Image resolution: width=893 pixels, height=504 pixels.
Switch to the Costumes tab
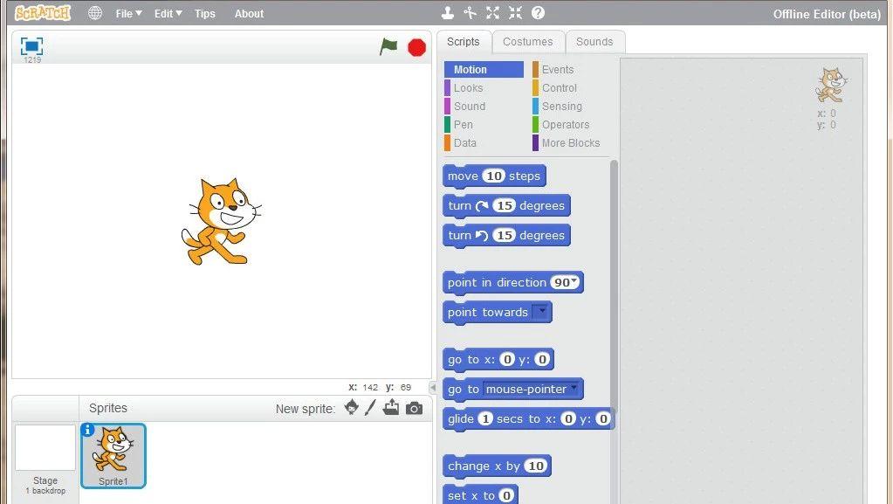(527, 42)
